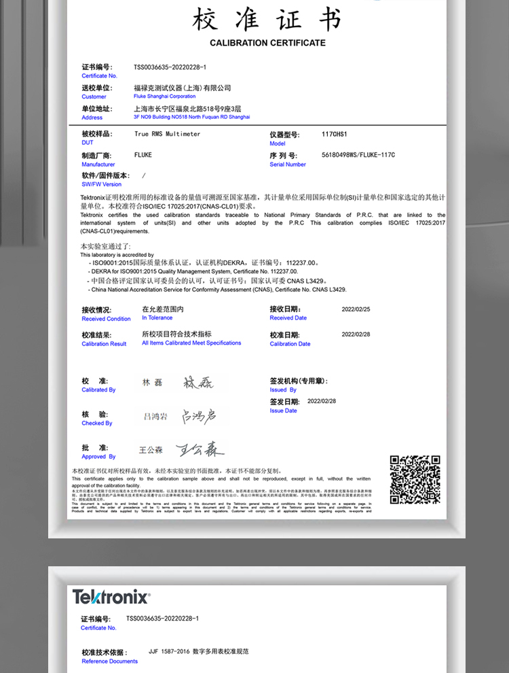Screen dimensions: 509x673
Task: Click 'All Items Calibrated Meet Specifications'
Action: (x=191, y=343)
